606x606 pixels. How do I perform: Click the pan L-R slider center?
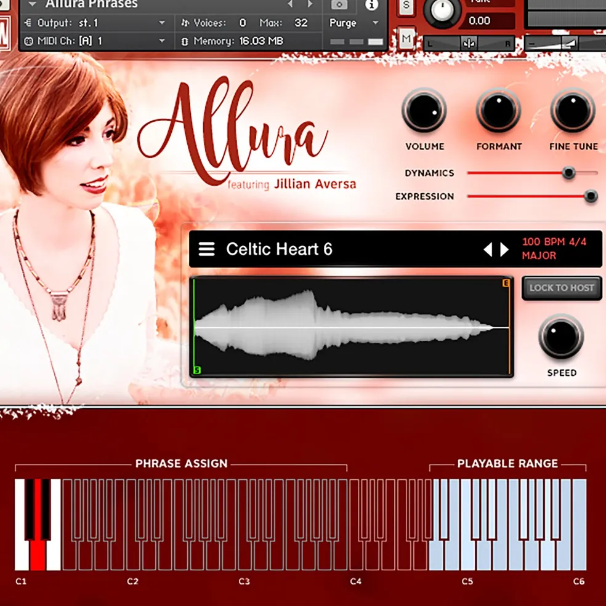click(469, 43)
